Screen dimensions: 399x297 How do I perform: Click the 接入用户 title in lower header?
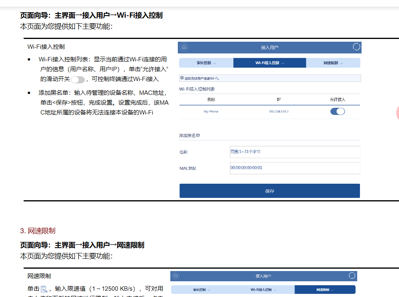tap(263, 276)
